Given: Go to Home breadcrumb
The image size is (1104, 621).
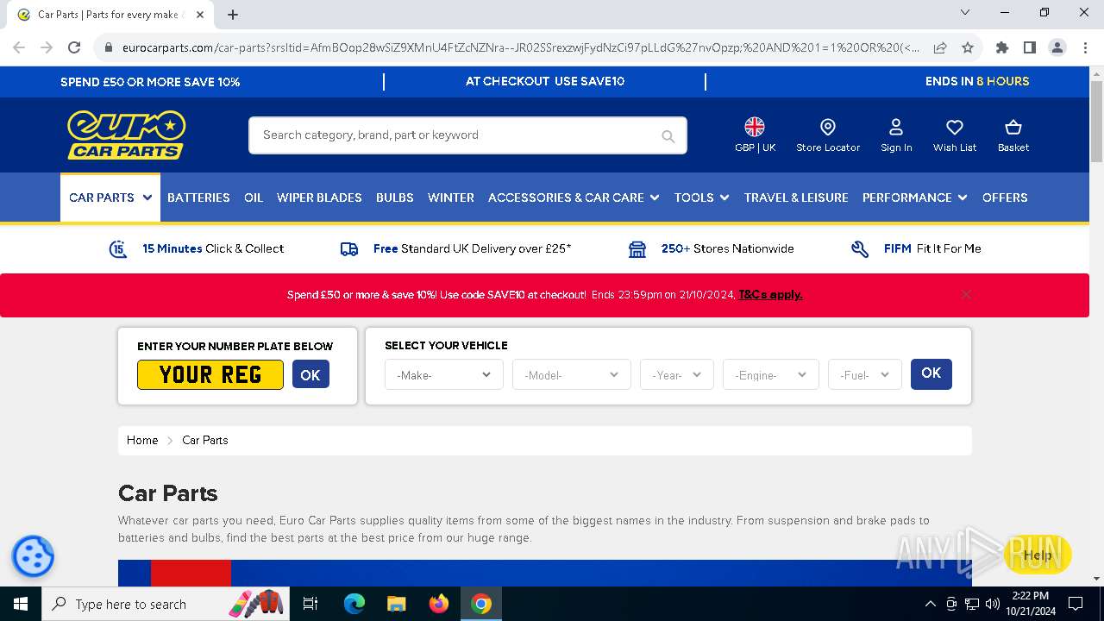Looking at the screenshot, I should pyautogui.click(x=142, y=440).
